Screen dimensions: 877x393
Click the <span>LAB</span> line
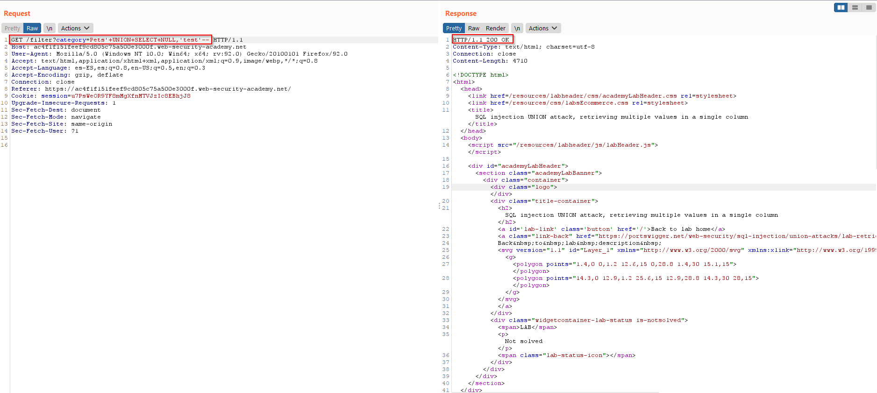[x=528, y=327]
